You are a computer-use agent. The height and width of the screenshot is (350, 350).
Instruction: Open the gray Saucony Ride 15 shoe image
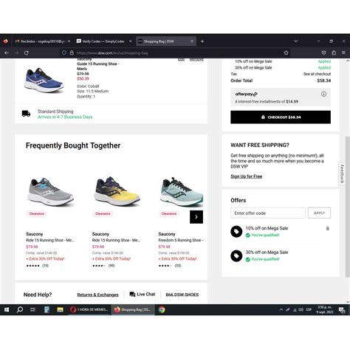pos(50,192)
